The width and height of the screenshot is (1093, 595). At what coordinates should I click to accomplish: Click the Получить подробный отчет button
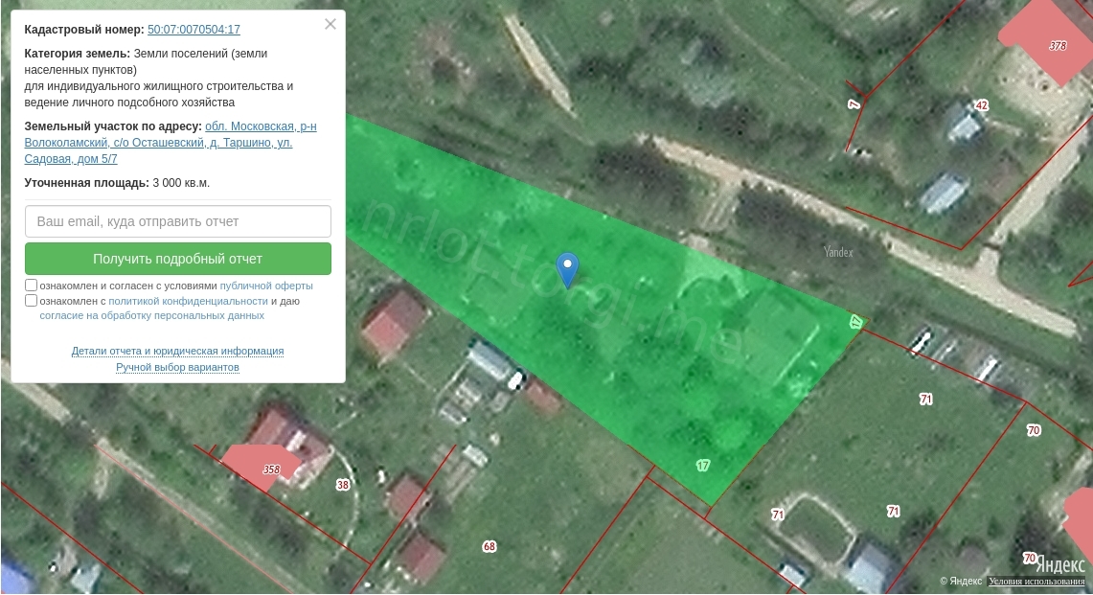coord(178,259)
